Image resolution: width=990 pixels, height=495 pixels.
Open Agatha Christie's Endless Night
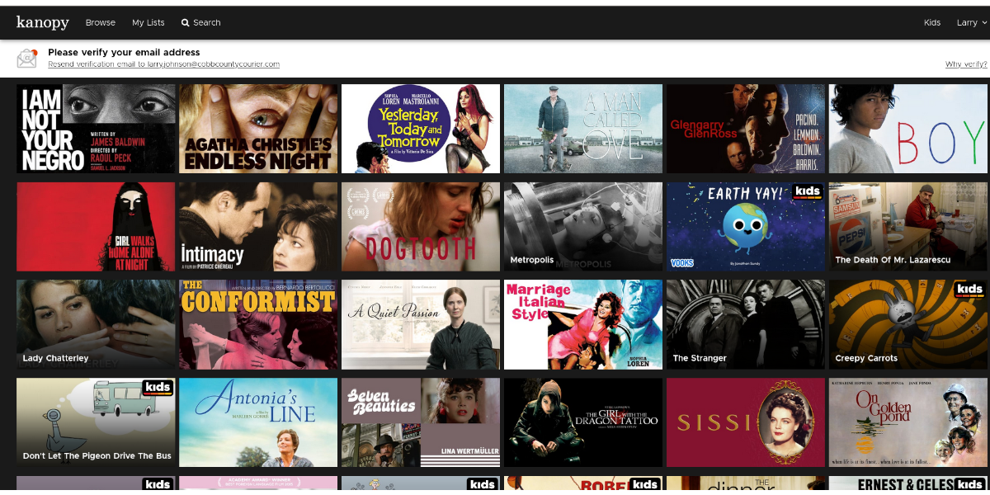[x=258, y=128]
